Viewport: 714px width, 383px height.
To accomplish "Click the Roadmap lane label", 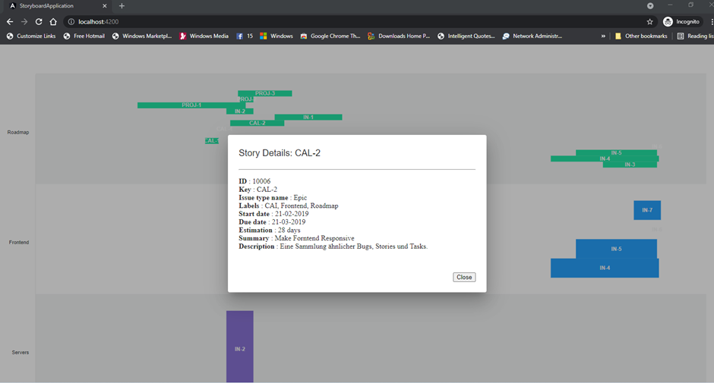I will click(18, 133).
